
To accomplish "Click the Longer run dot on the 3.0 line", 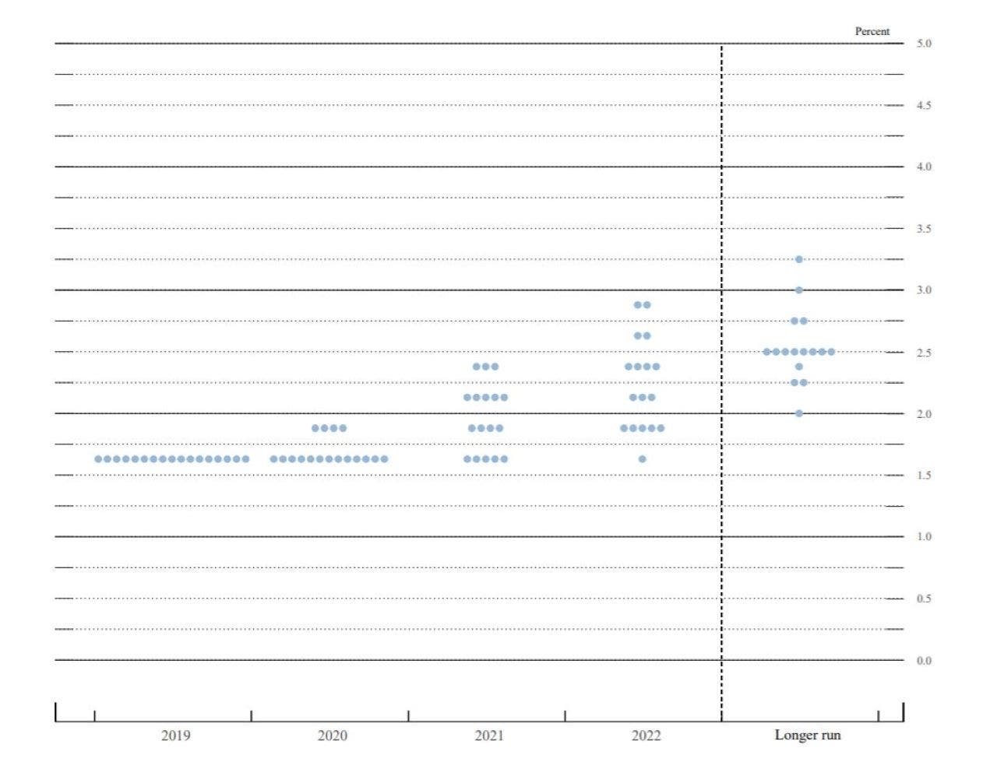I will 798,290.
